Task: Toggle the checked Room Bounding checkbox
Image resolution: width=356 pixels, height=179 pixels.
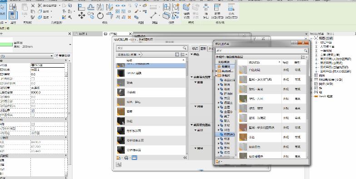Action: (x=33, y=111)
